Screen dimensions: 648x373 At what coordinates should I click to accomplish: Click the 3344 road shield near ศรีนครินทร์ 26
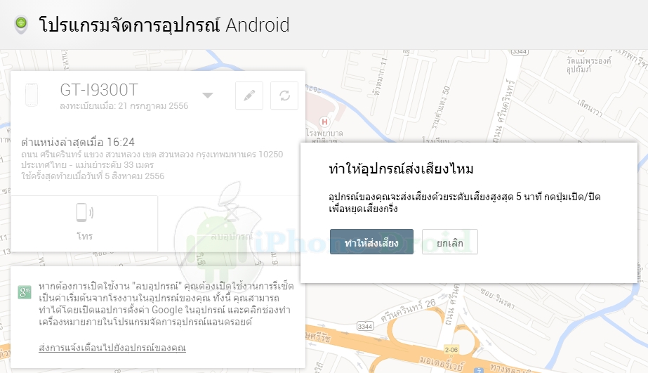365,326
